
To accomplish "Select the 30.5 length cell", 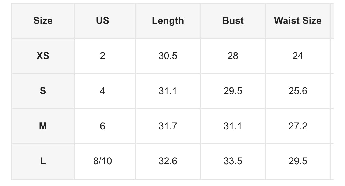I will coord(168,56).
